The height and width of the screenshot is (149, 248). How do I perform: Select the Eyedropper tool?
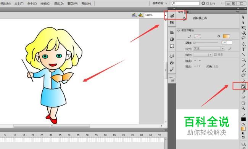click(x=243, y=92)
